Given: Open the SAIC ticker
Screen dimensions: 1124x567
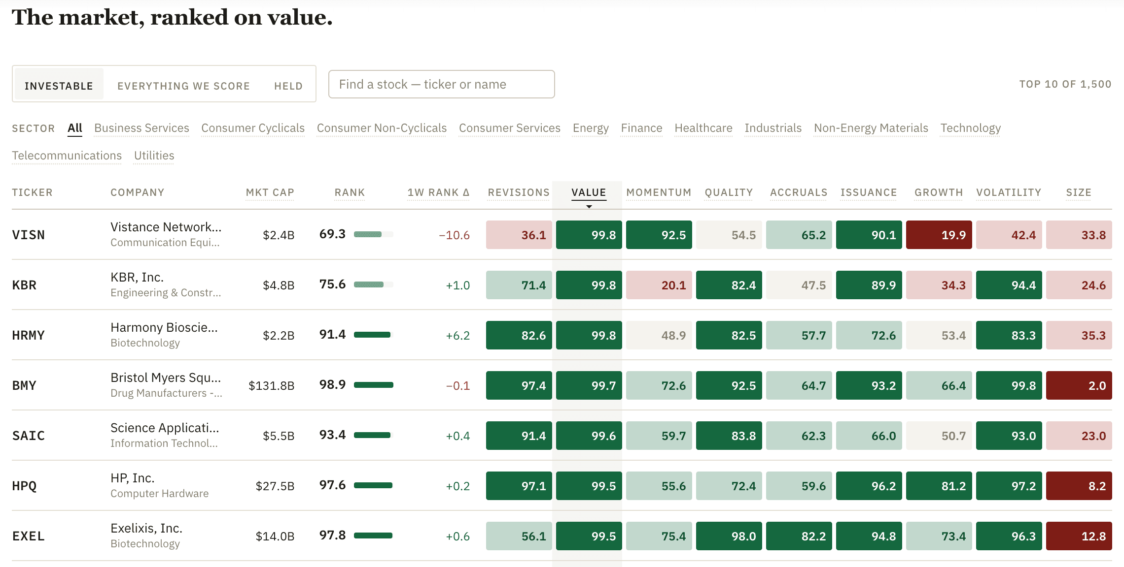Looking at the screenshot, I should coord(29,436).
